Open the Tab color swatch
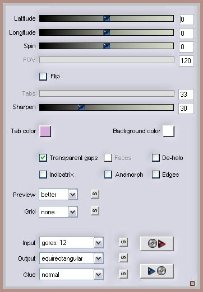Screen dimensions: 203x292 (x=45, y=131)
